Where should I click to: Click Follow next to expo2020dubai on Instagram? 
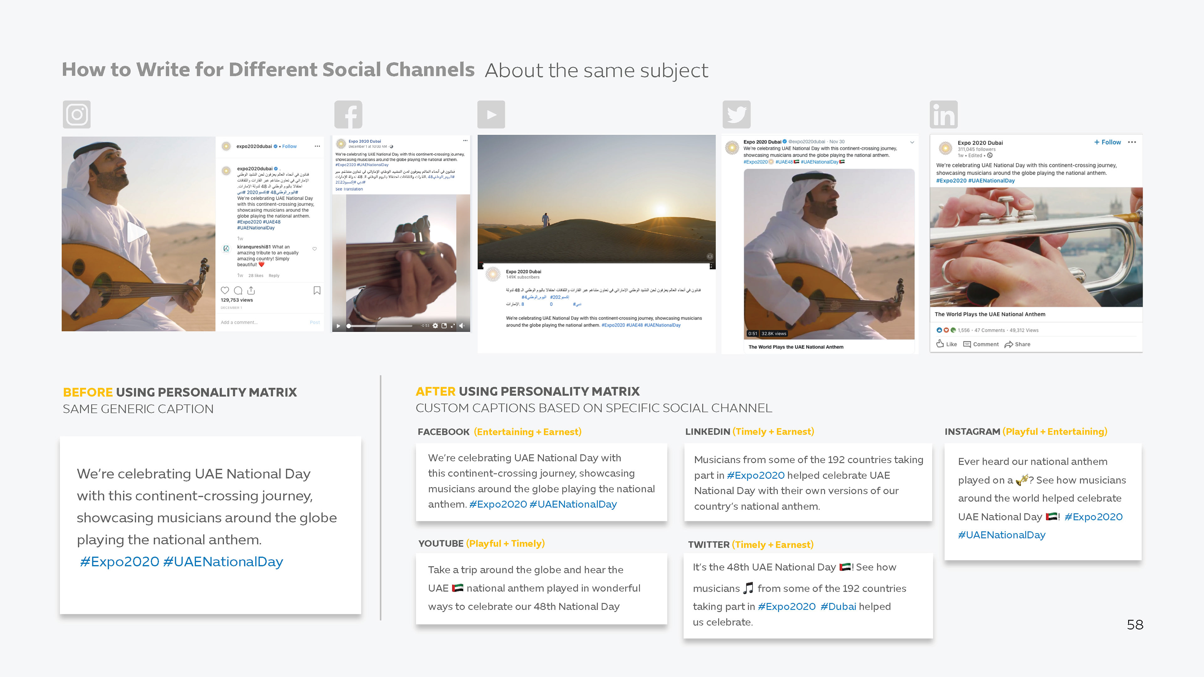click(x=289, y=146)
